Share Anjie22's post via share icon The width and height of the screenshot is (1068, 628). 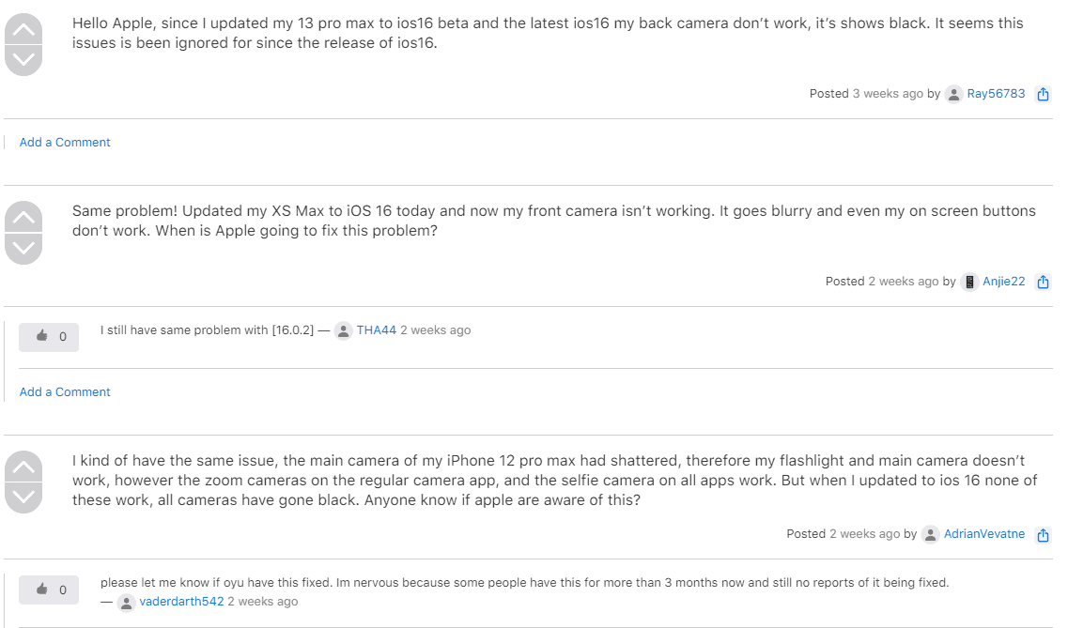click(1043, 282)
